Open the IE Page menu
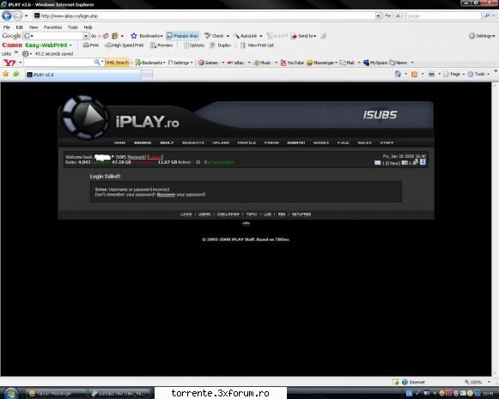Screen dimensions: 499x399 coord(453,74)
